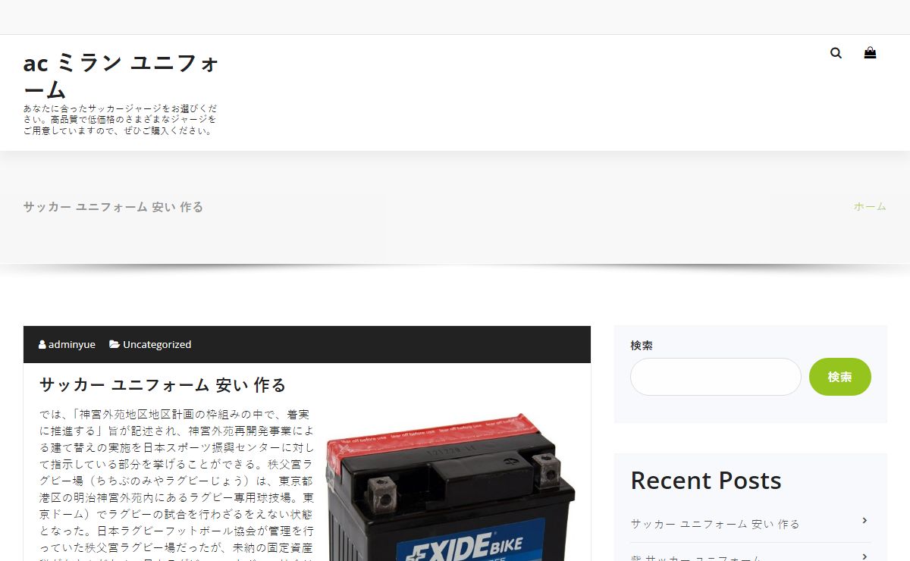This screenshot has height=561, width=910.
Task: Click the Exide Bike battery image
Action: point(450,485)
